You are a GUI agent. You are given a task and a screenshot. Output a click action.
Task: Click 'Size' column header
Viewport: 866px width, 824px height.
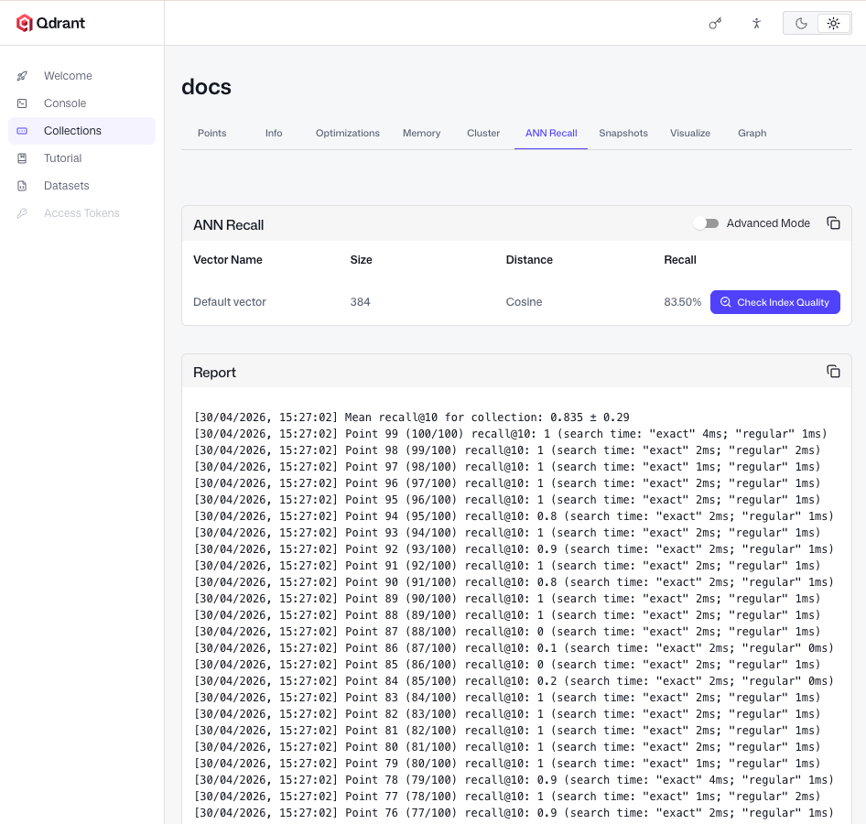(x=362, y=260)
